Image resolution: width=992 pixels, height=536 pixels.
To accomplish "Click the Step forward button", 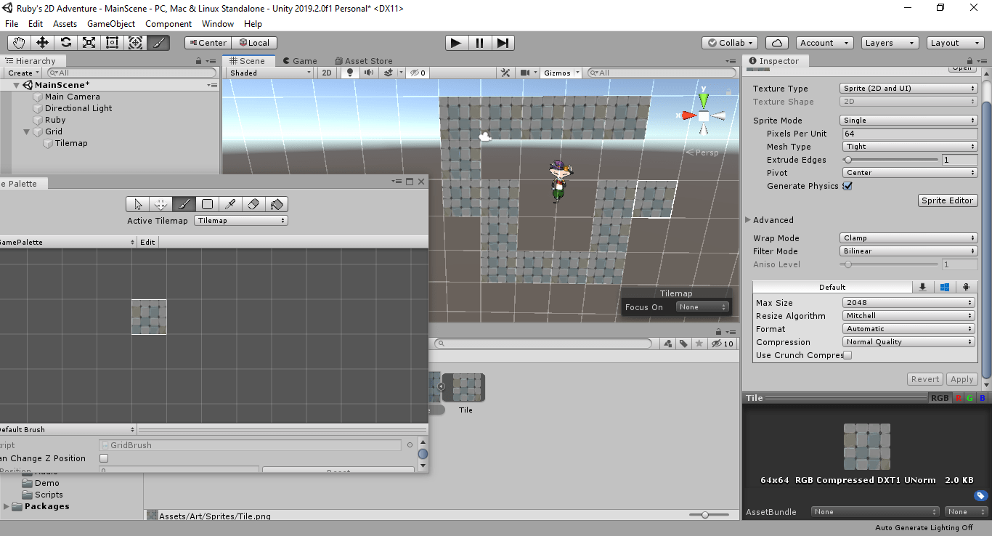I will point(503,43).
